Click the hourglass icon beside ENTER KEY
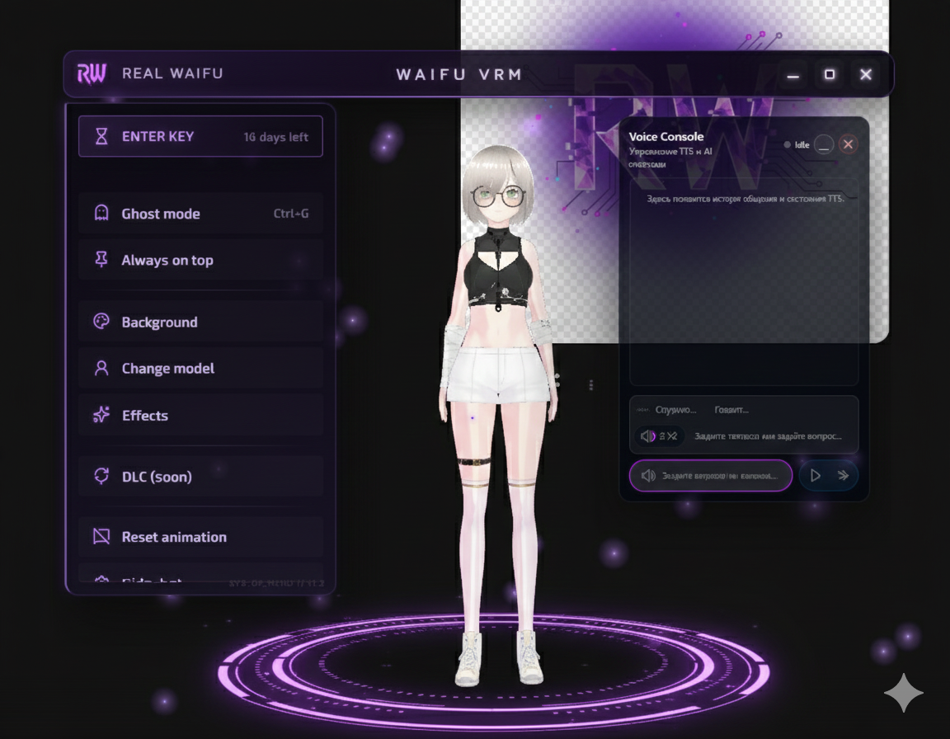This screenshot has width=950, height=739. [x=101, y=136]
